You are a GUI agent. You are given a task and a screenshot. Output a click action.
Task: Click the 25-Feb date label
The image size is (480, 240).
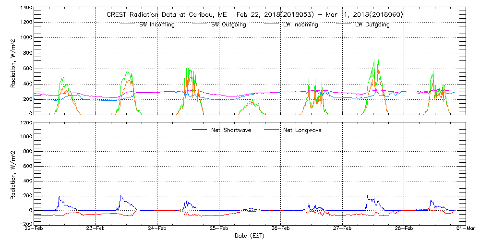click(219, 229)
